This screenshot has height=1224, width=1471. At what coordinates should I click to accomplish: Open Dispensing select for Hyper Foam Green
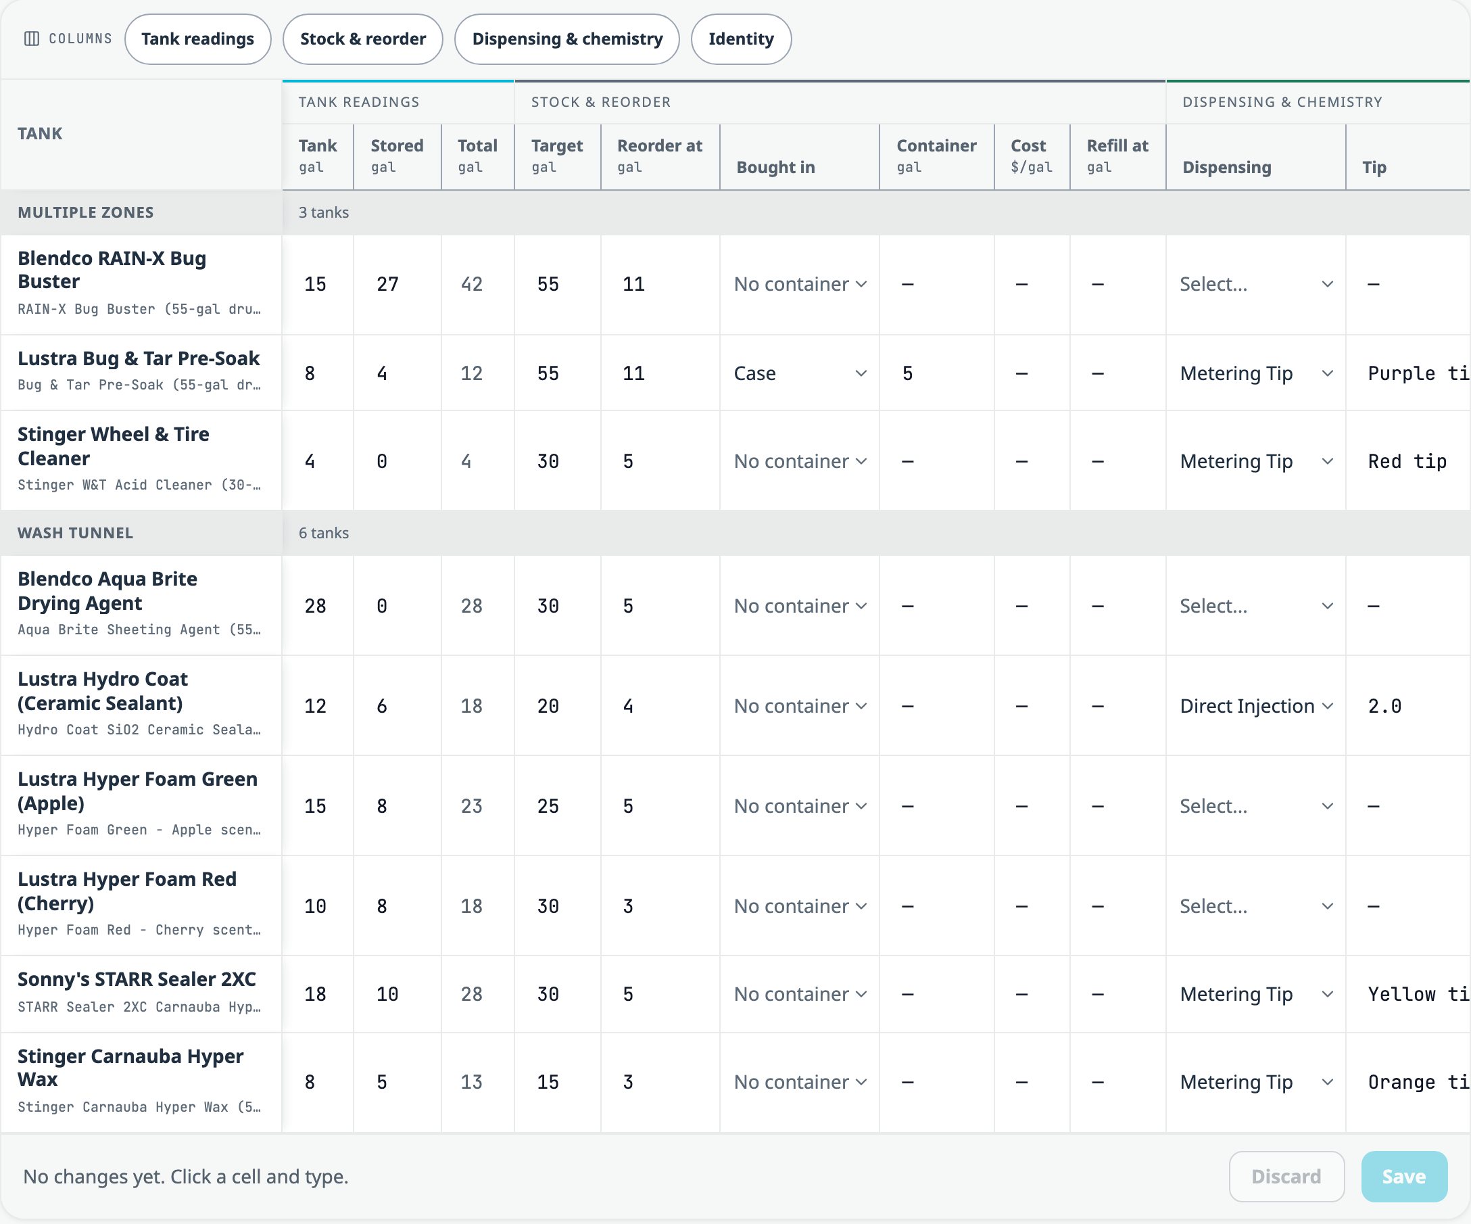[1256, 807]
